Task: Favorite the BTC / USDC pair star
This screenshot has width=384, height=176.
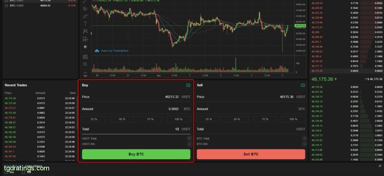Action: 7,6
